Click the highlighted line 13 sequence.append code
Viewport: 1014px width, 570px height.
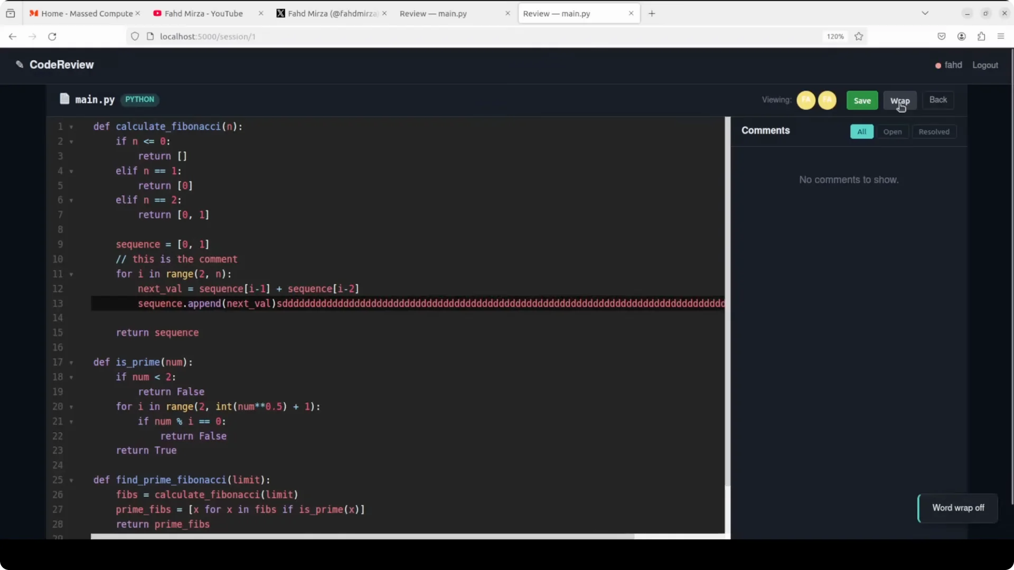coord(408,303)
